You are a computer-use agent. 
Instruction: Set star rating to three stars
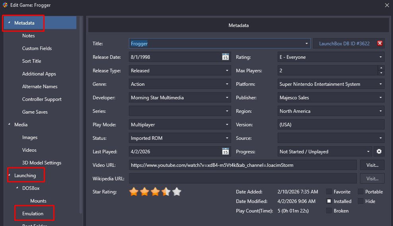(155, 192)
